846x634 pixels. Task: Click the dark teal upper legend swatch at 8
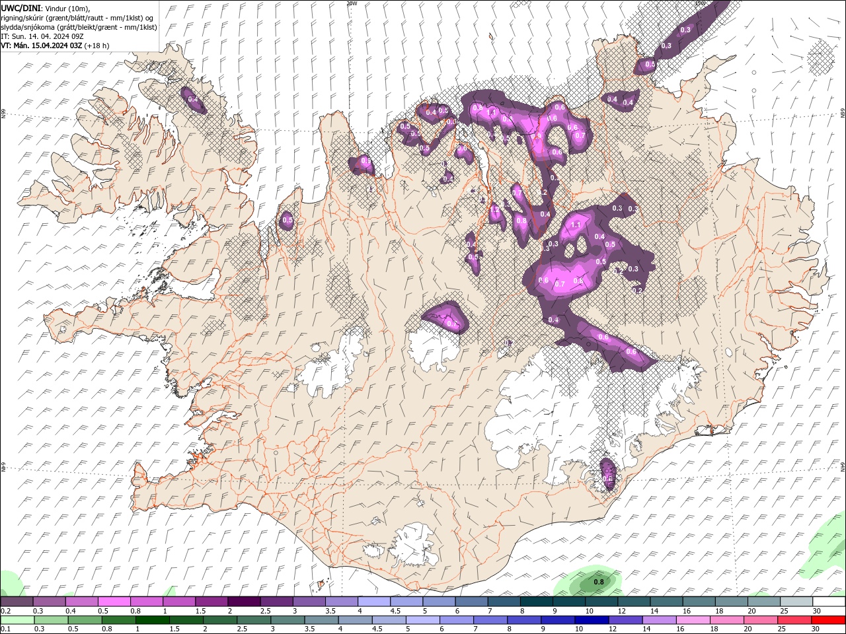coord(537,601)
